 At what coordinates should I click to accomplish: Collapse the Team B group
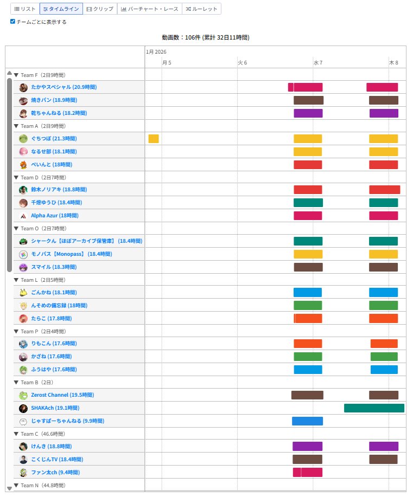tap(16, 383)
